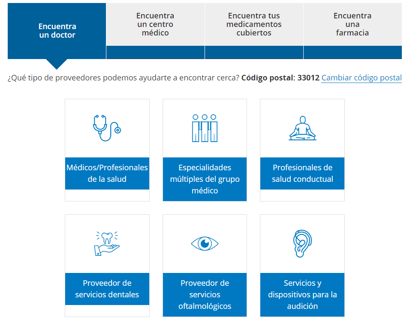Click the eye icon for vision providers
The image size is (407, 320).
click(x=205, y=243)
